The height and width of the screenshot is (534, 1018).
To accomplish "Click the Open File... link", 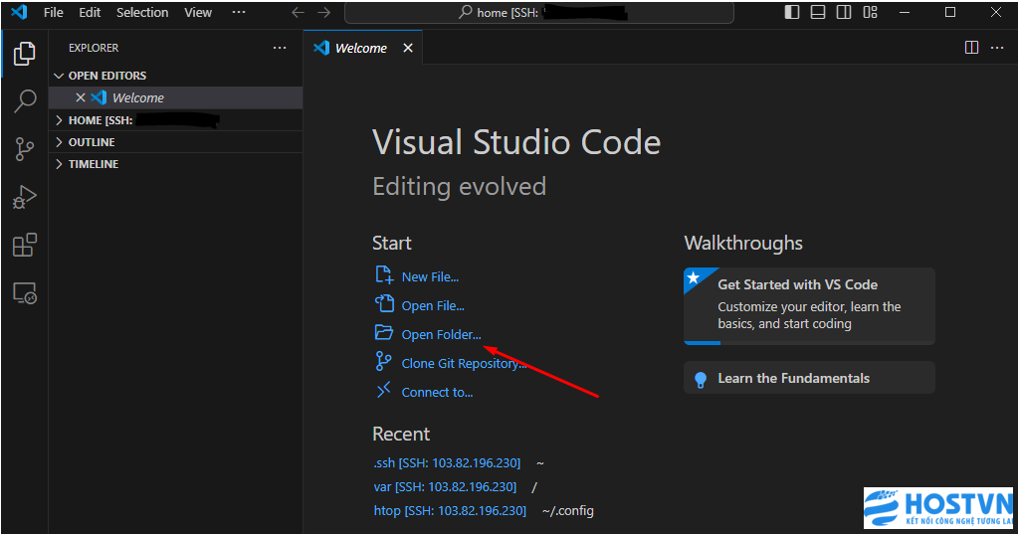I will tap(433, 305).
